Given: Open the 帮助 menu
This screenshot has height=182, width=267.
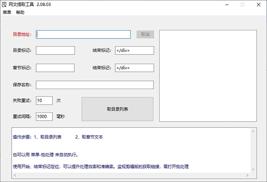Looking at the screenshot, I should [x=20, y=12].
